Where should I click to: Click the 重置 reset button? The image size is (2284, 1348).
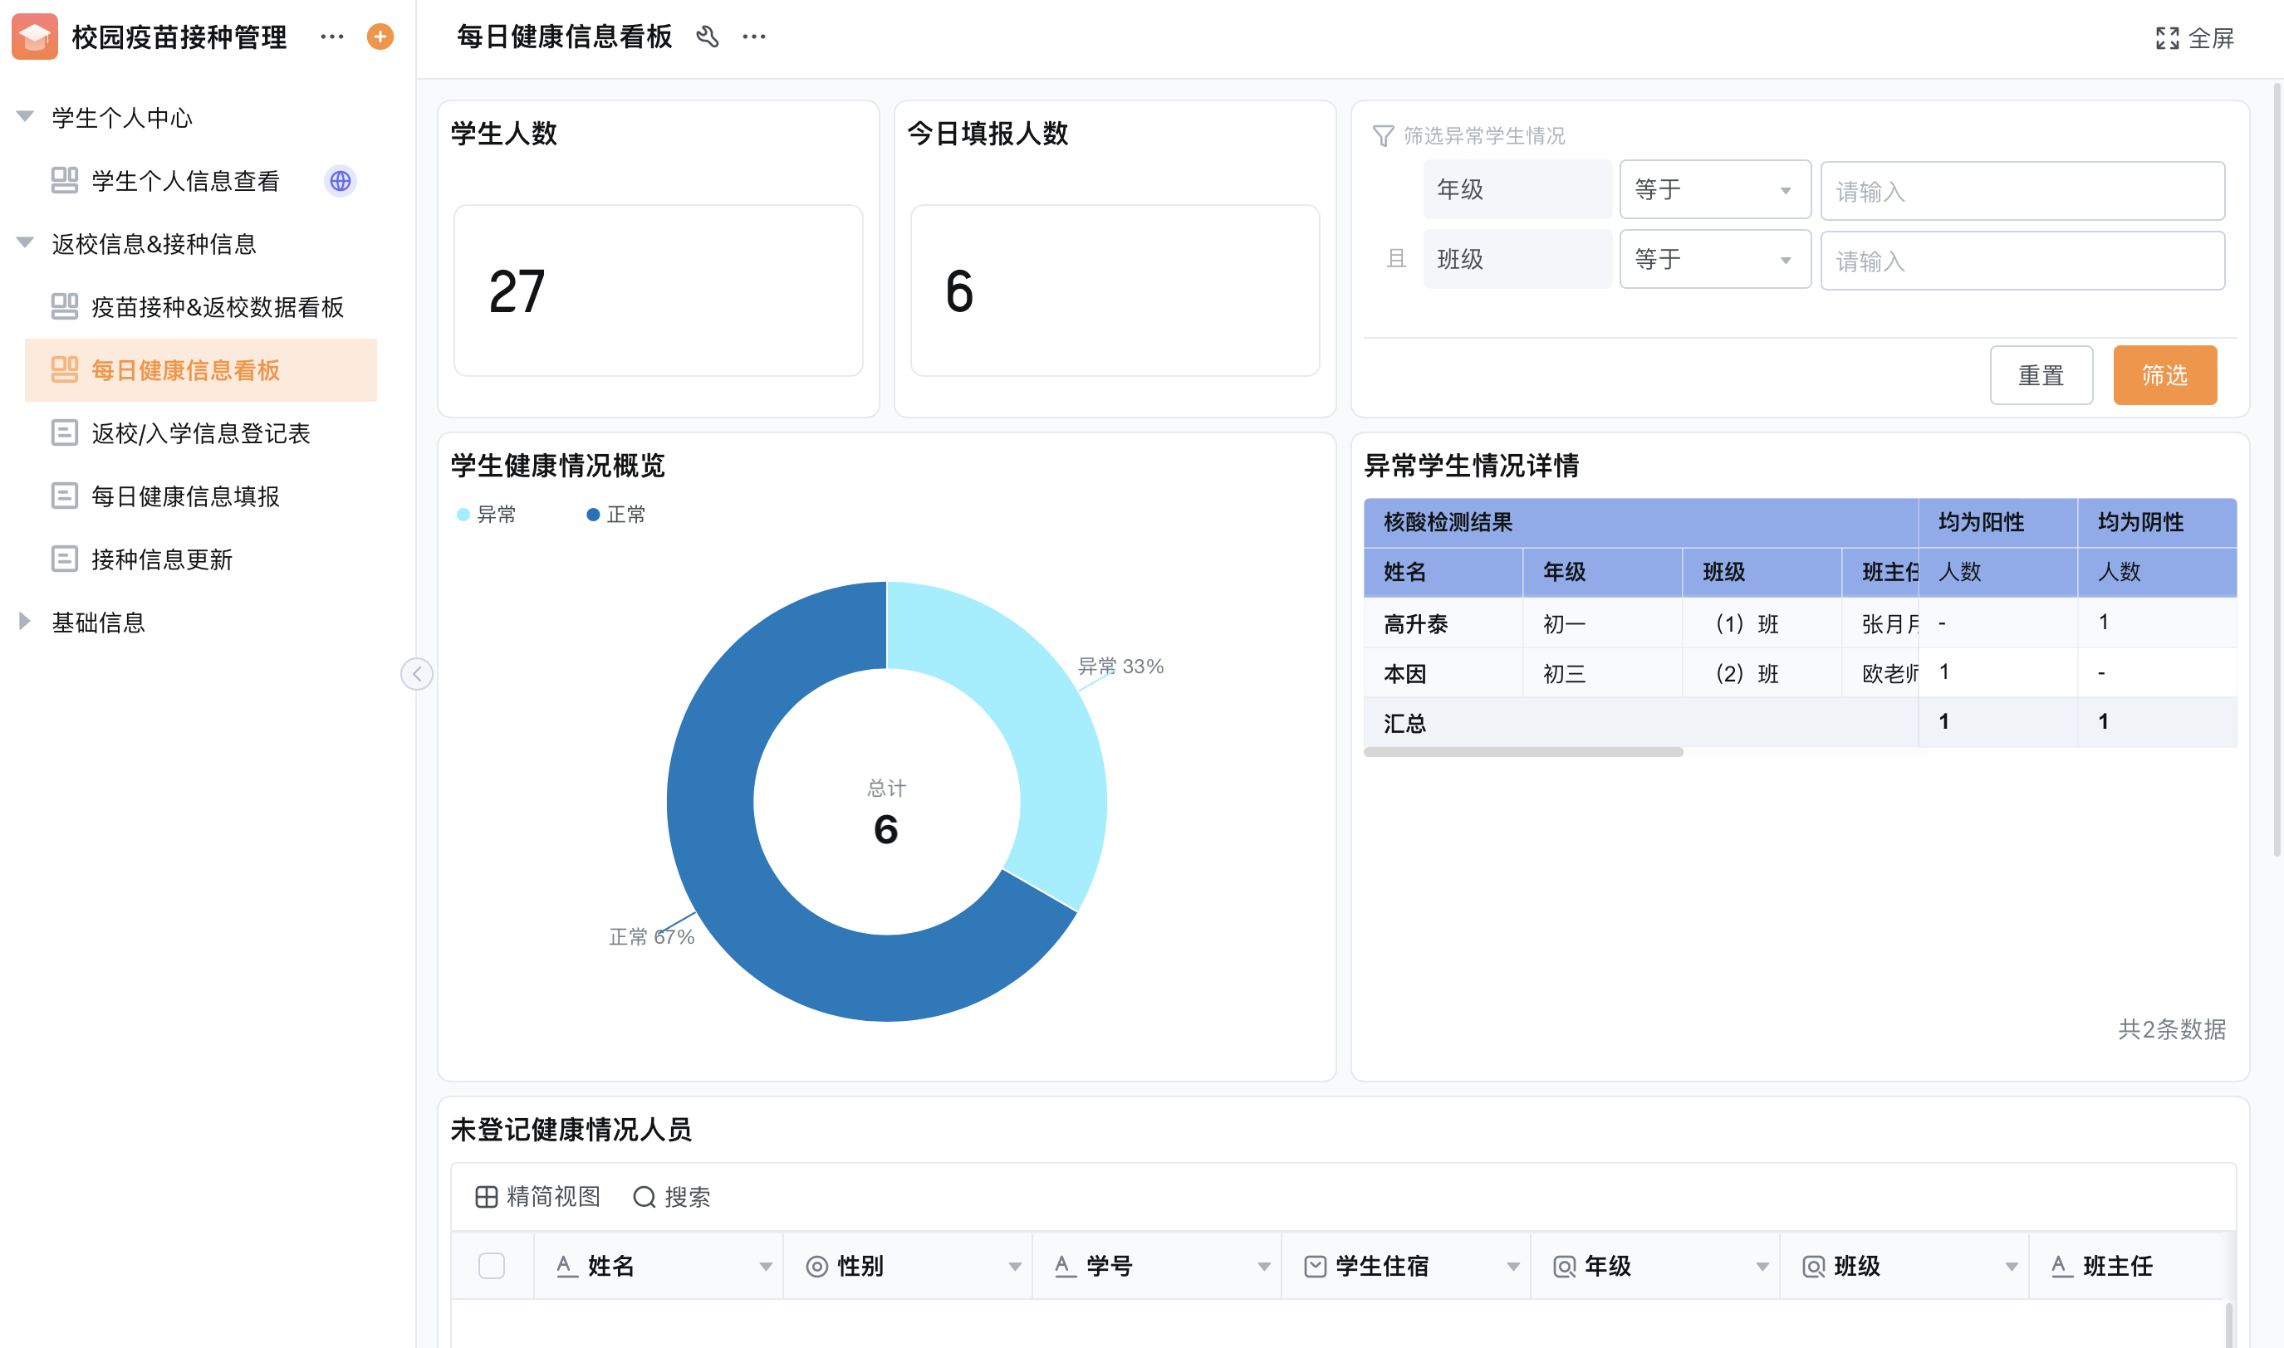pos(2041,375)
